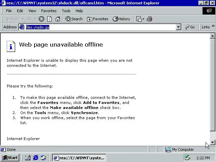Minimize the Internet Explorer window

(201, 3)
